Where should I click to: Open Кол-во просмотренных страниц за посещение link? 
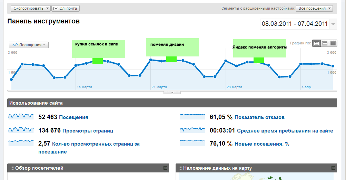tap(89, 148)
